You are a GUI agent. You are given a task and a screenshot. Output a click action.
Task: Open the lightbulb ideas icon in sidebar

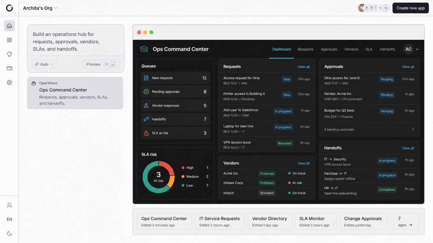pyautogui.click(x=9, y=54)
